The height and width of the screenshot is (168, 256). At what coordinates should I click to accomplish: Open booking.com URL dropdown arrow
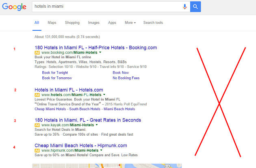pyautogui.click(x=100, y=52)
